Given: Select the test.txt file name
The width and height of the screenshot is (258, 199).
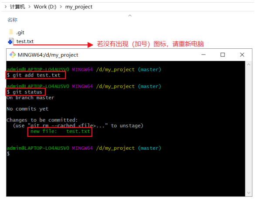Looking at the screenshot, I should 25,41.
